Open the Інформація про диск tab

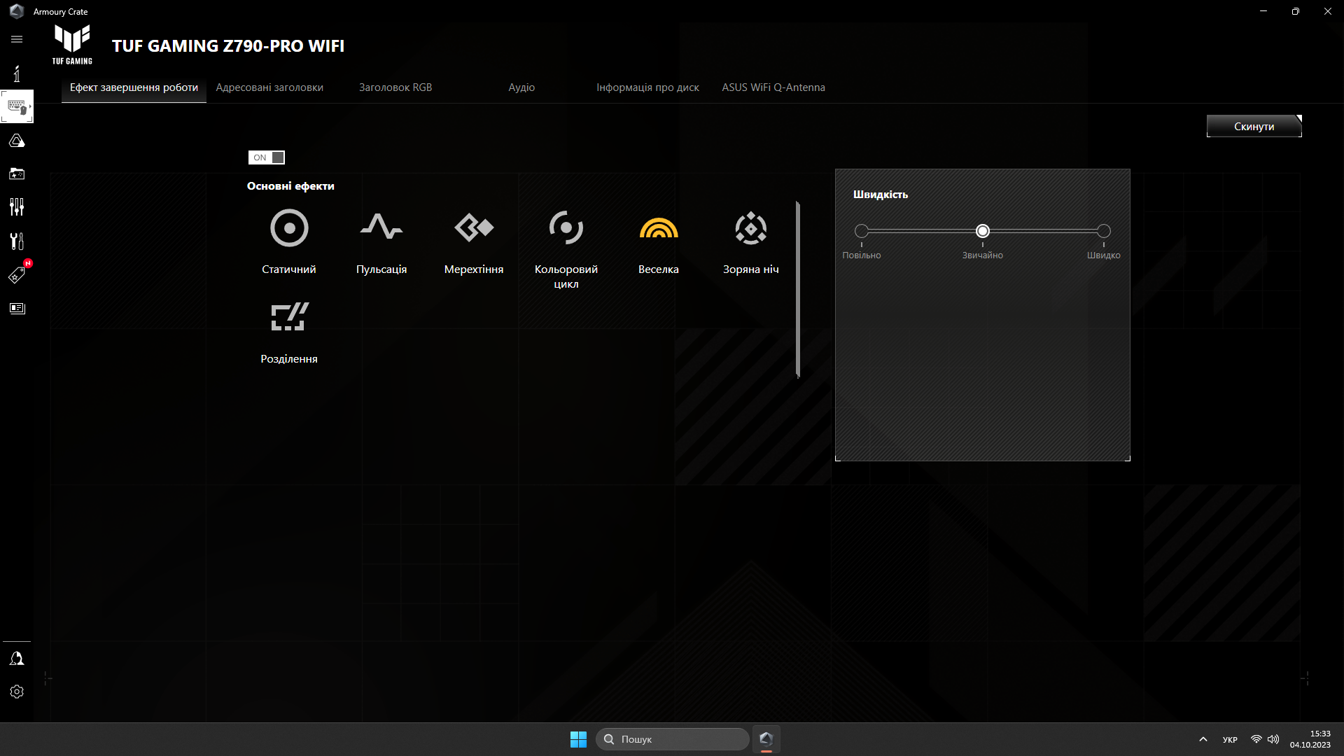click(x=647, y=87)
